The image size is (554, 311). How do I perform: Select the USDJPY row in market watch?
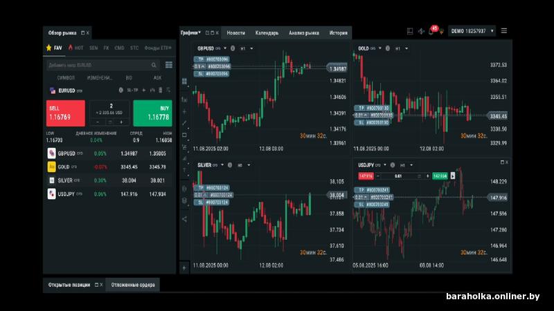tap(109, 194)
